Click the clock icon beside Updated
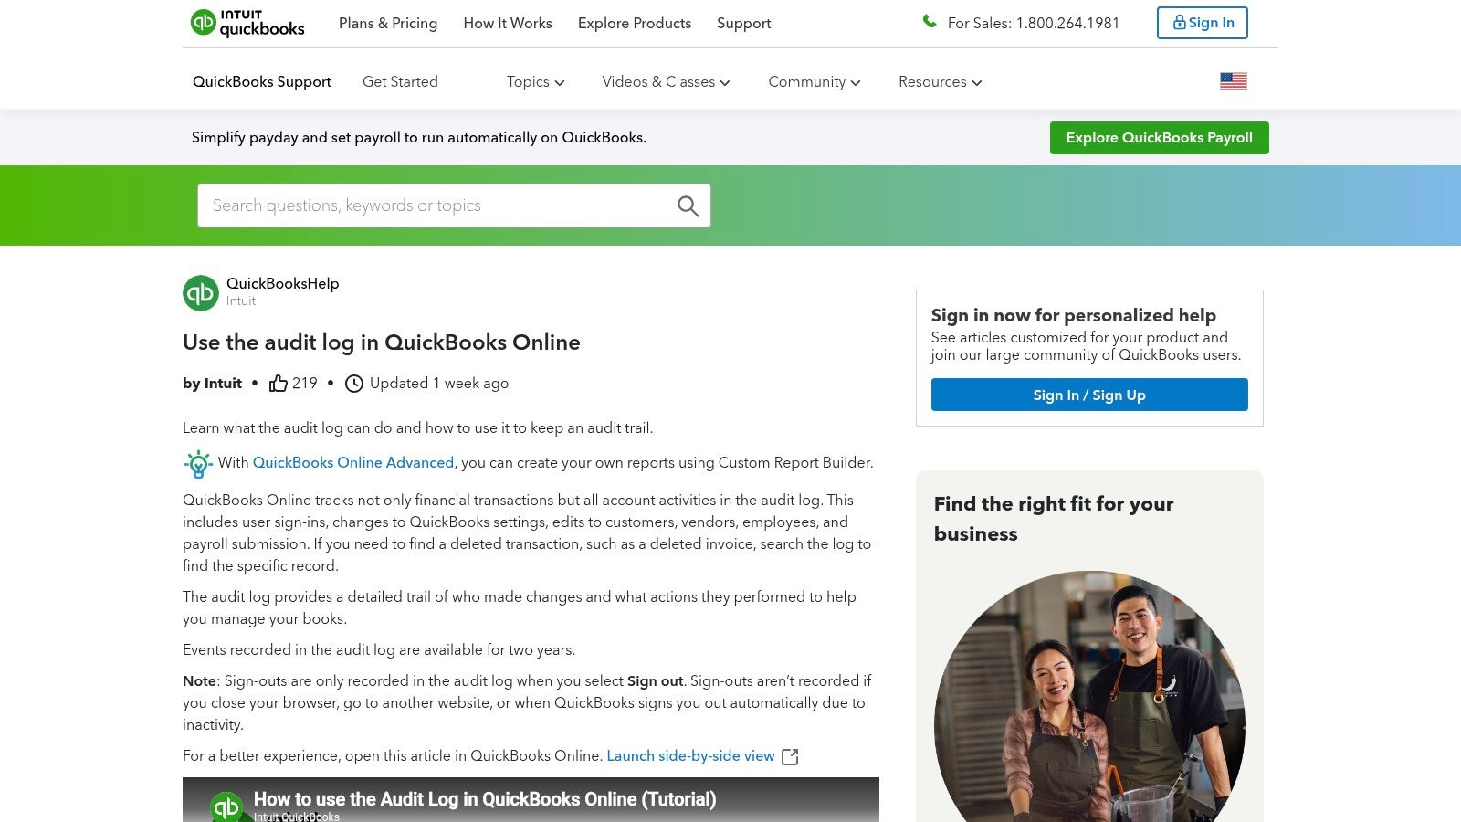Viewport: 1461px width, 822px height. tap(354, 384)
